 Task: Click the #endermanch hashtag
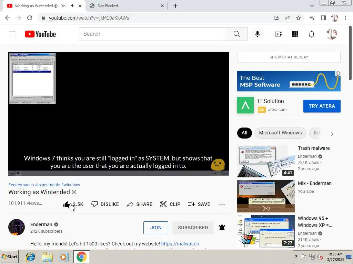[x=21, y=185]
